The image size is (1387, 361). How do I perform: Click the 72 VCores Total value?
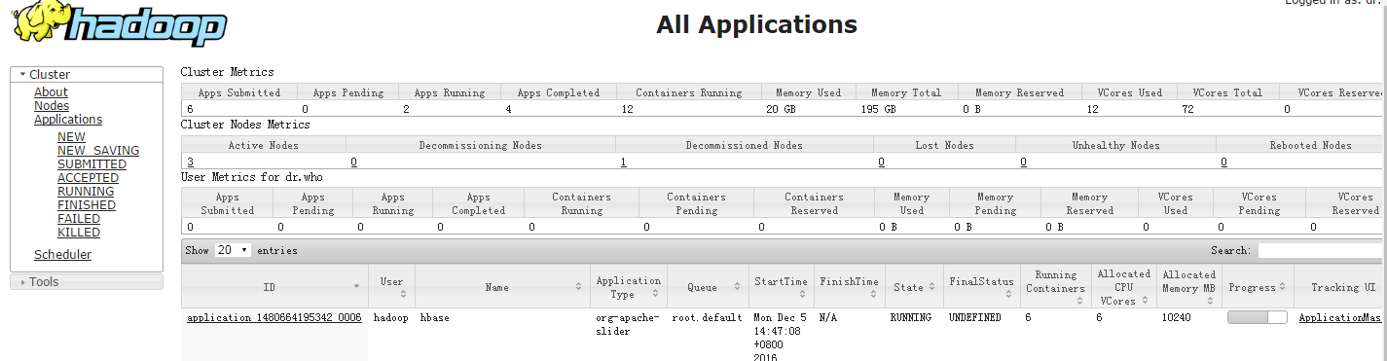click(1187, 109)
